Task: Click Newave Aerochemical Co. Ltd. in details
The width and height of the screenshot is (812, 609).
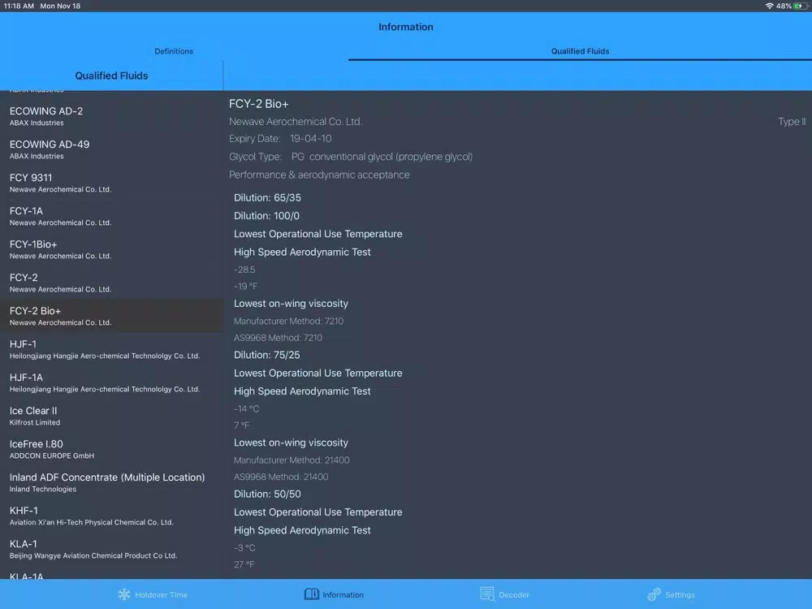Action: (x=296, y=122)
